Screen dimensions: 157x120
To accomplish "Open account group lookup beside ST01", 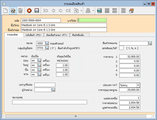I will click(x=47, y=48).
